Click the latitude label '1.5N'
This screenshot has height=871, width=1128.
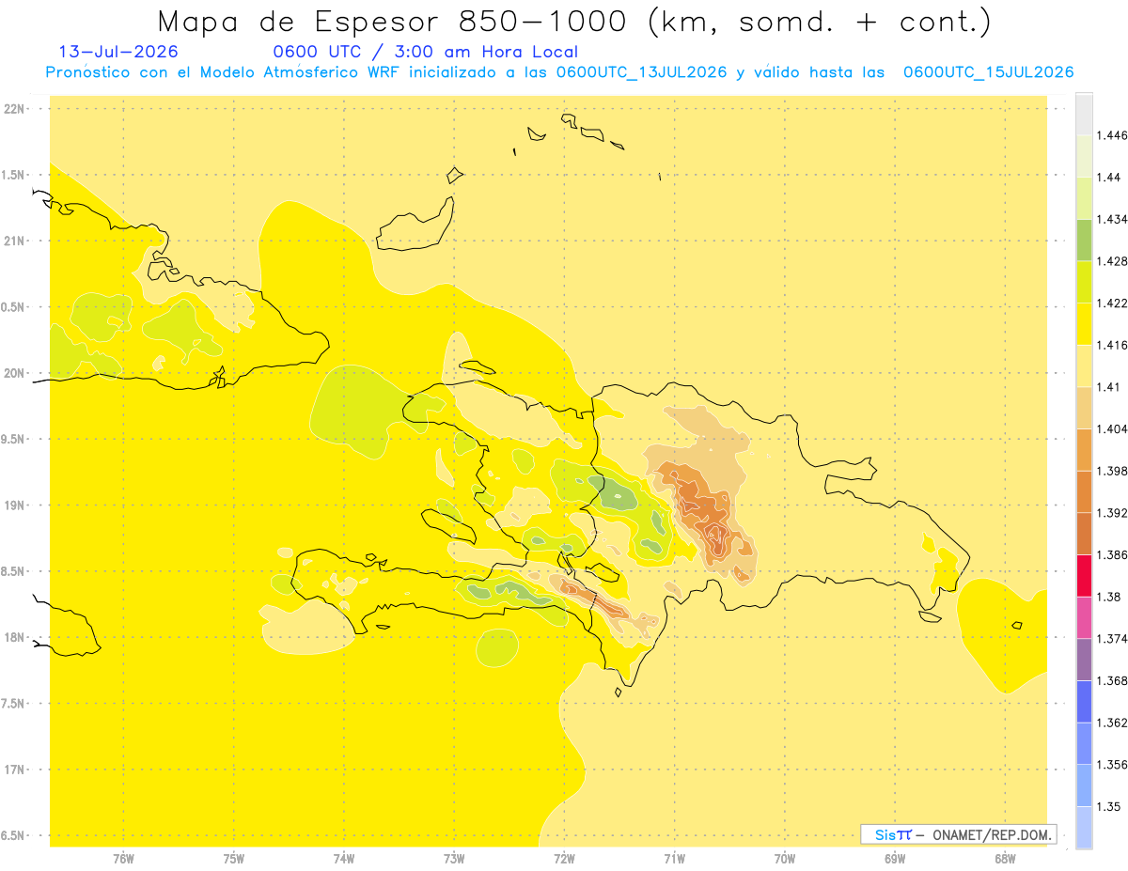(14, 175)
